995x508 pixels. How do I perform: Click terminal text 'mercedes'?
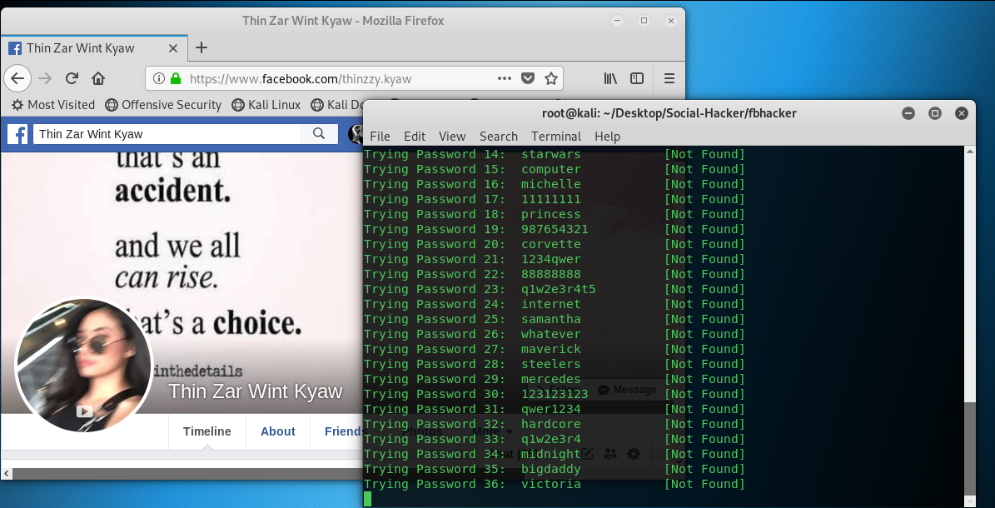(551, 379)
